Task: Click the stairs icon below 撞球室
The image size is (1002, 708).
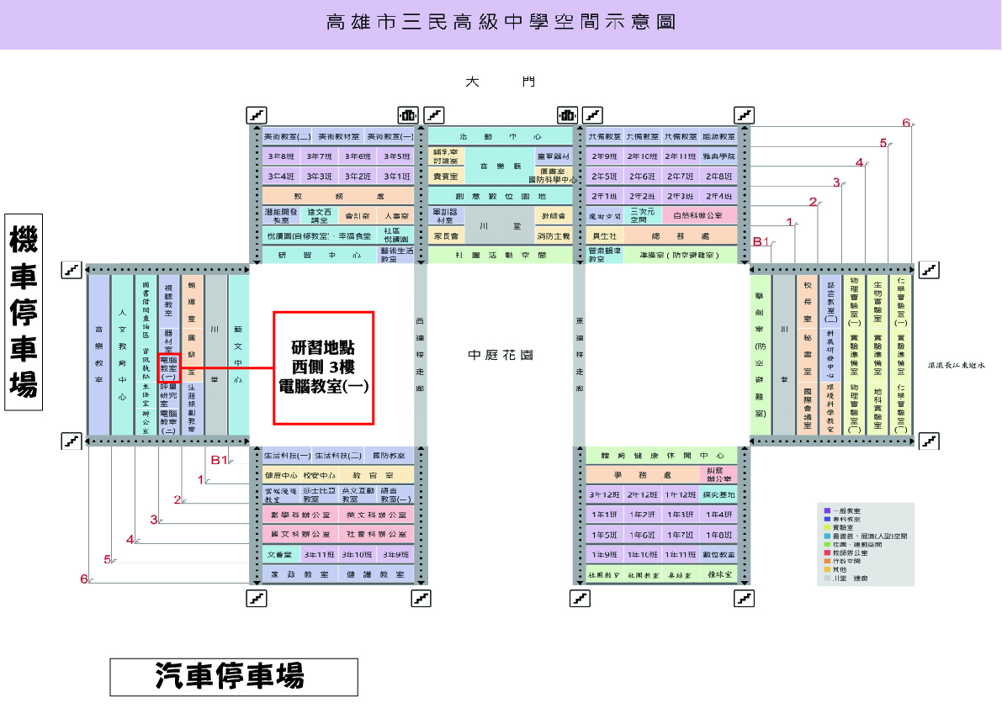Action: coord(744,598)
